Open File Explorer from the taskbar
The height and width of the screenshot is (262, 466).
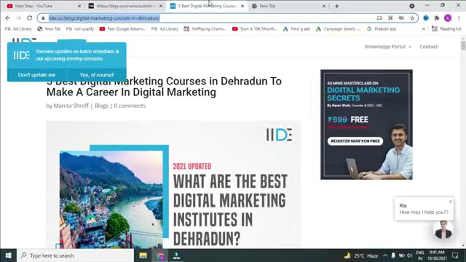143,255
